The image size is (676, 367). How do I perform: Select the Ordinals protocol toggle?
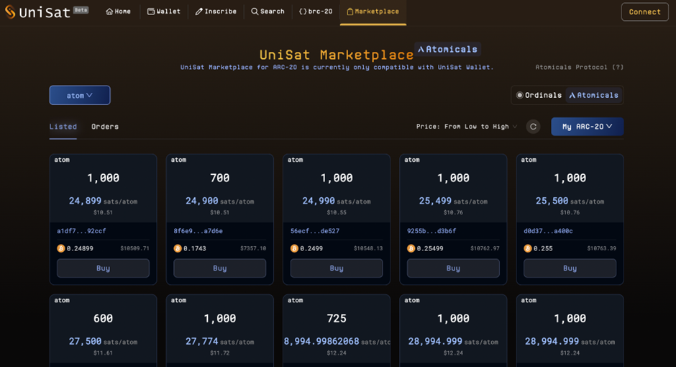pos(539,95)
